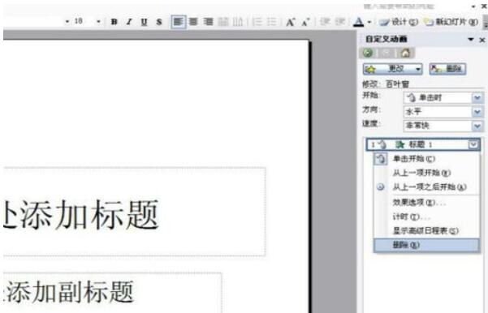
Task: Click the slide title placeholder 添加标题
Action: click(135, 212)
